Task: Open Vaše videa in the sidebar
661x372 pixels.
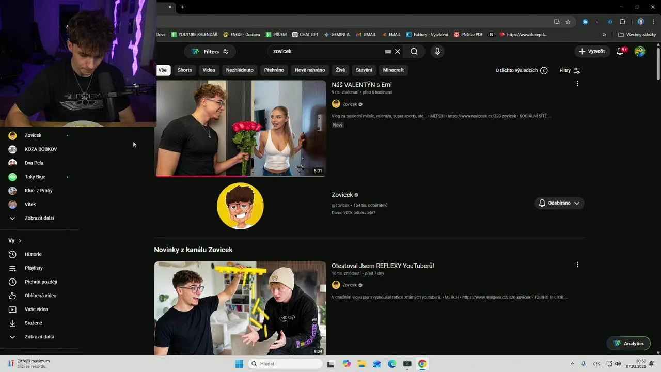Action: [x=40, y=309]
